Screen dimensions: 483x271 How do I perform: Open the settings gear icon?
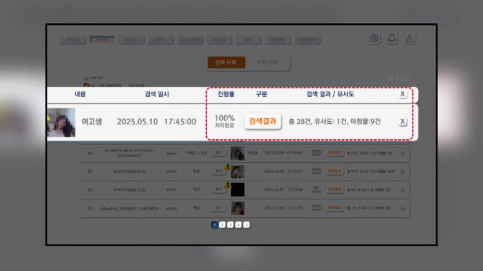click(374, 39)
